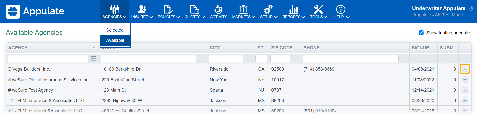Viewport: 477px width, 115px height.
Task: Add D'Vega Builders agency with plus icon
Action: [465, 69]
